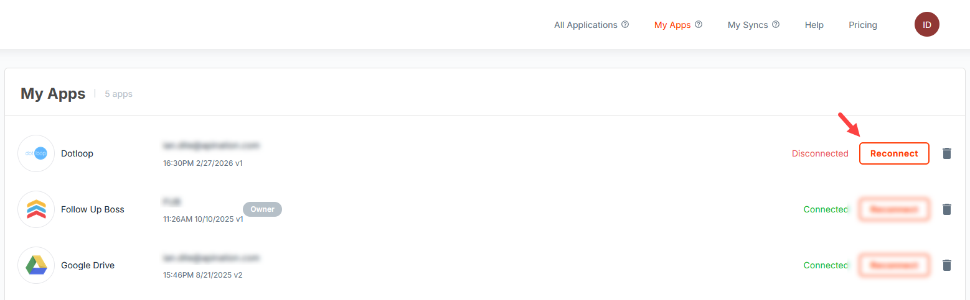Click Reconnect for Google Drive
The height and width of the screenshot is (300, 970).
(x=894, y=265)
